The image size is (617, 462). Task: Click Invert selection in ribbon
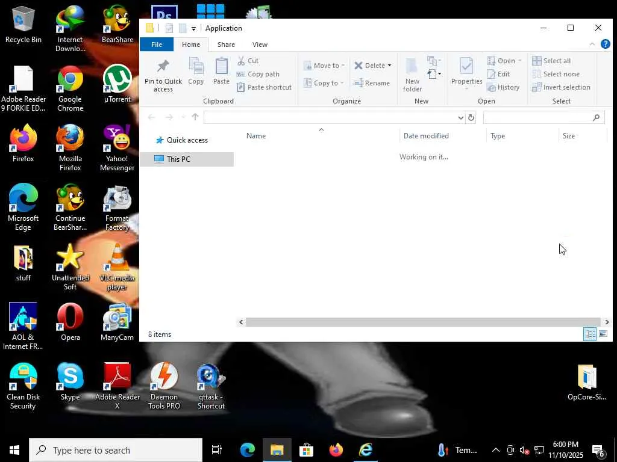coord(561,87)
